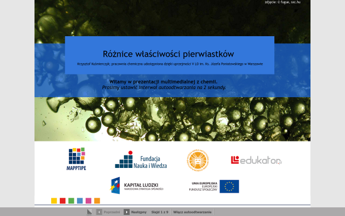Click the yellow square at slide bottom

pos(54,201)
